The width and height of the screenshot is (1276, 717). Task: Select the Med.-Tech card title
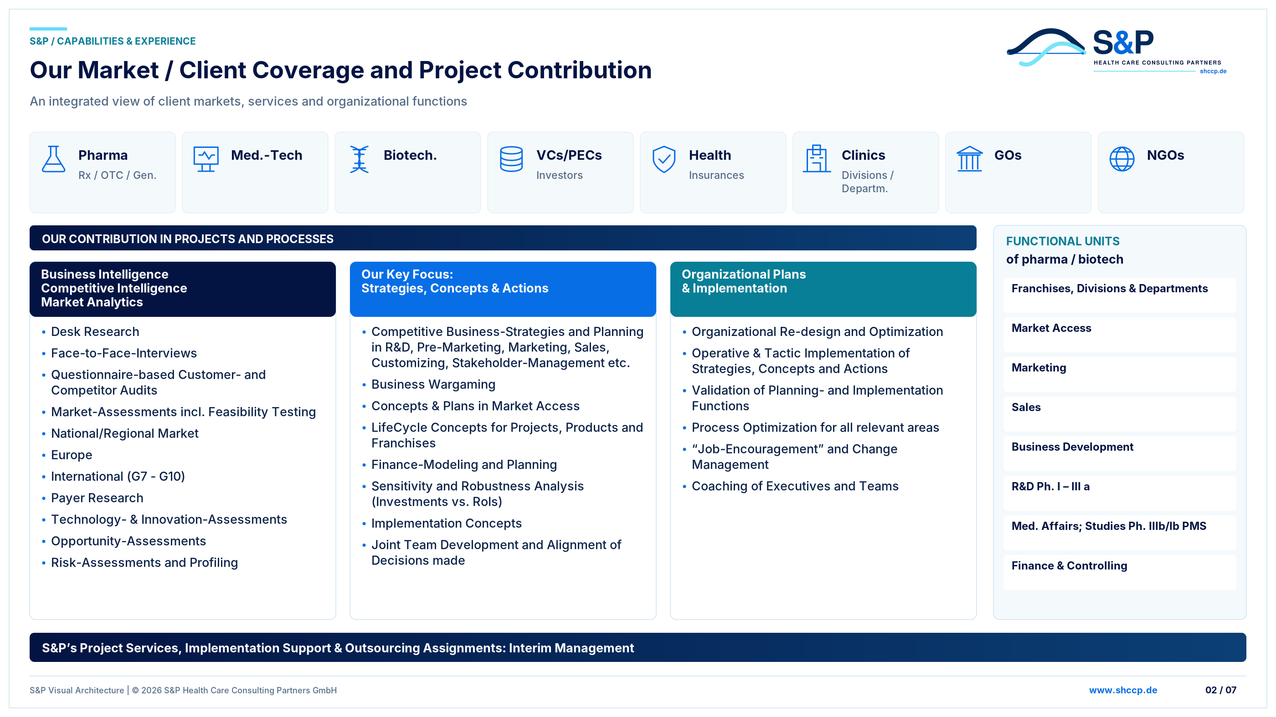[x=267, y=155]
